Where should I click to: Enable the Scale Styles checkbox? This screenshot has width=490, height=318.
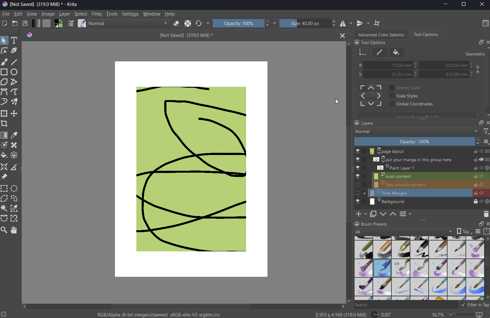coord(392,96)
